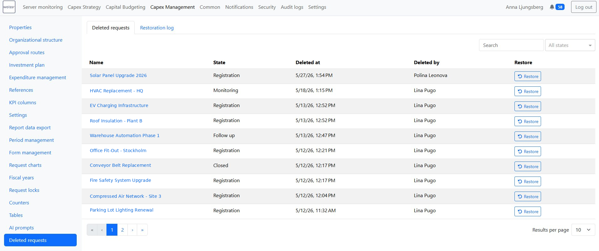Open Request charts in sidebar
Screen dimensions: 599x251
point(25,165)
